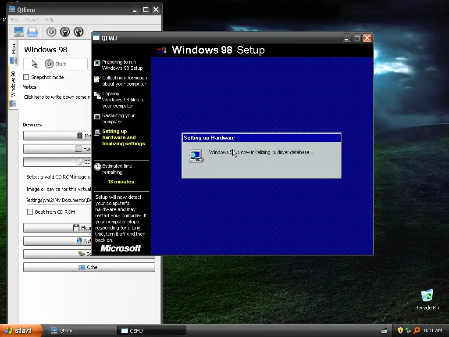Click the security shield tray icon
The width and height of the screenshot is (449, 337).
pos(400,330)
